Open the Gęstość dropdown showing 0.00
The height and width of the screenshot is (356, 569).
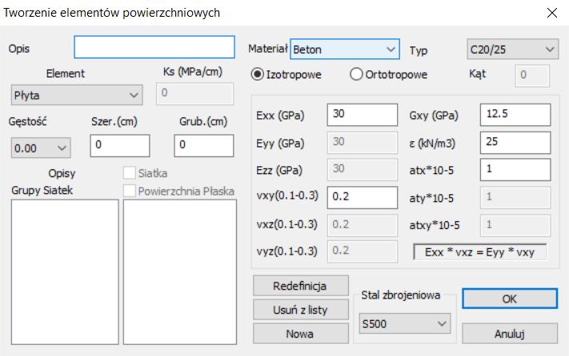coord(41,148)
